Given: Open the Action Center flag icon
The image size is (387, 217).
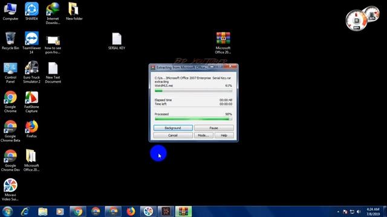Looking at the screenshot, I should click(x=345, y=212).
